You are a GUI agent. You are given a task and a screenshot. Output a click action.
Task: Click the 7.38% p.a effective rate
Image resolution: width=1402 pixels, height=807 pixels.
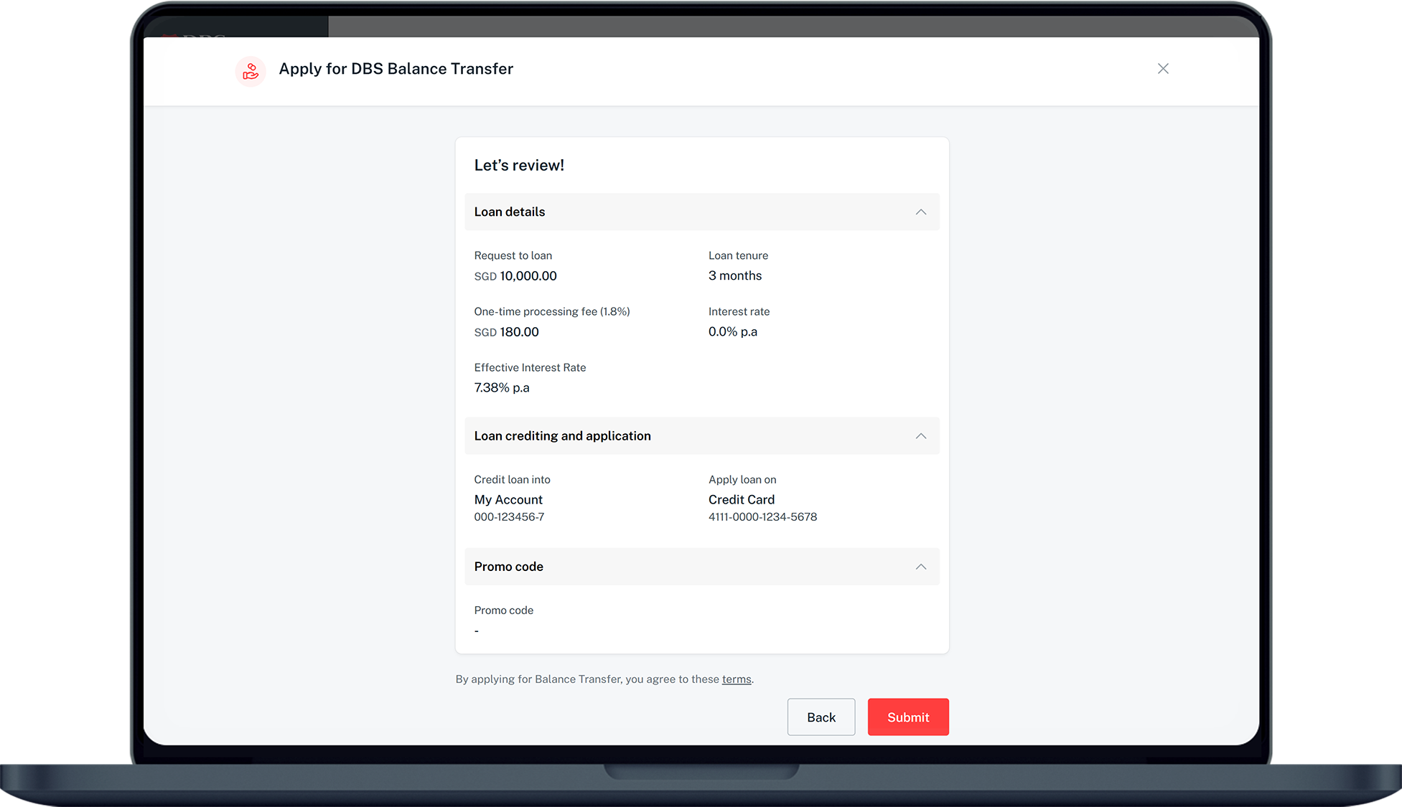point(501,388)
